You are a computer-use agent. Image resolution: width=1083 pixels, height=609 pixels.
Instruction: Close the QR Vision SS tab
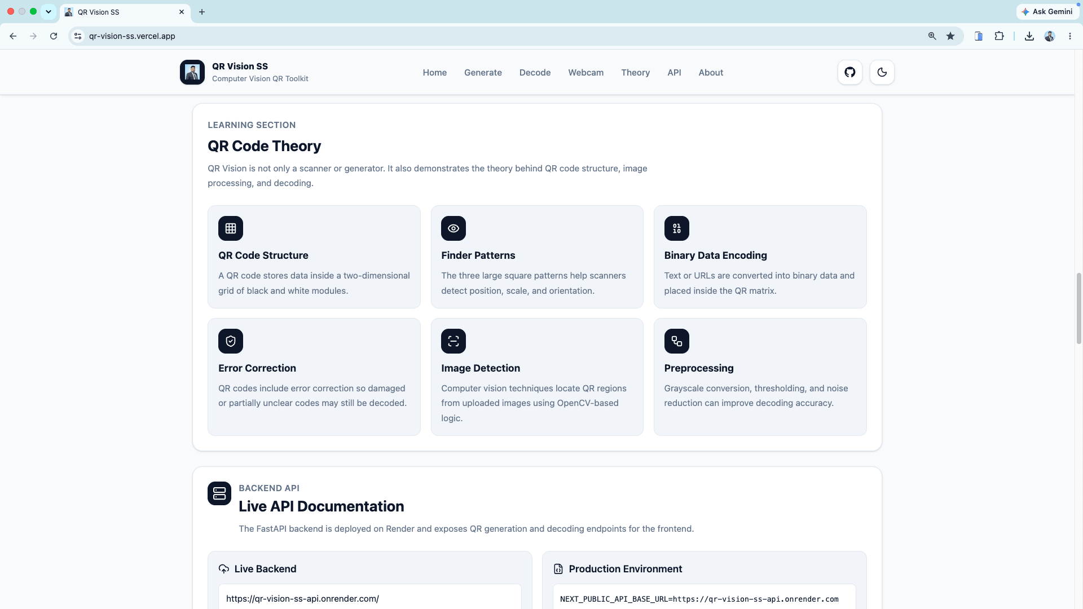182,12
